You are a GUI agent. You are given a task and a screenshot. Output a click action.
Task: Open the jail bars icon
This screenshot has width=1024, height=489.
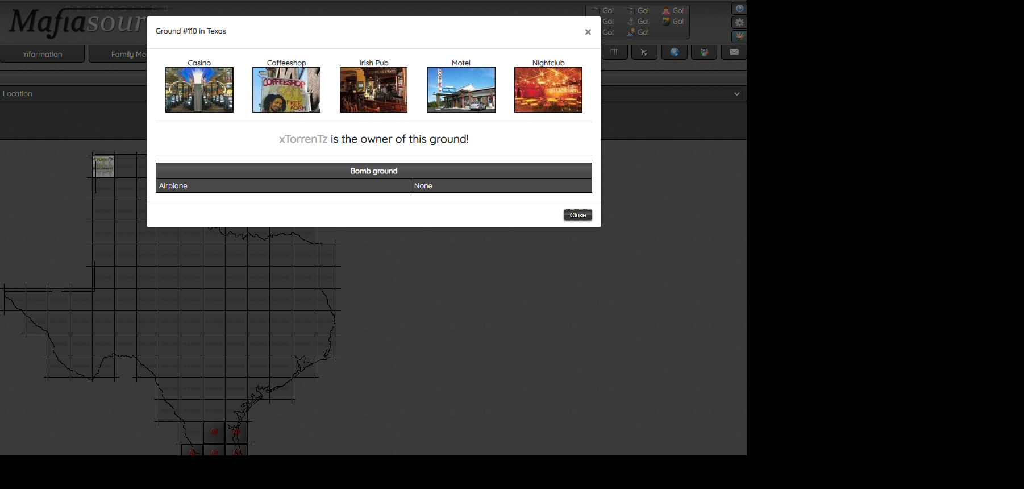[614, 52]
